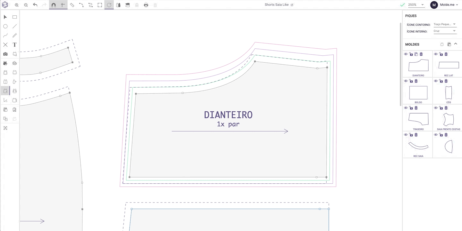
Task: Delete the REC LAT pattern piece
Action: [446, 54]
